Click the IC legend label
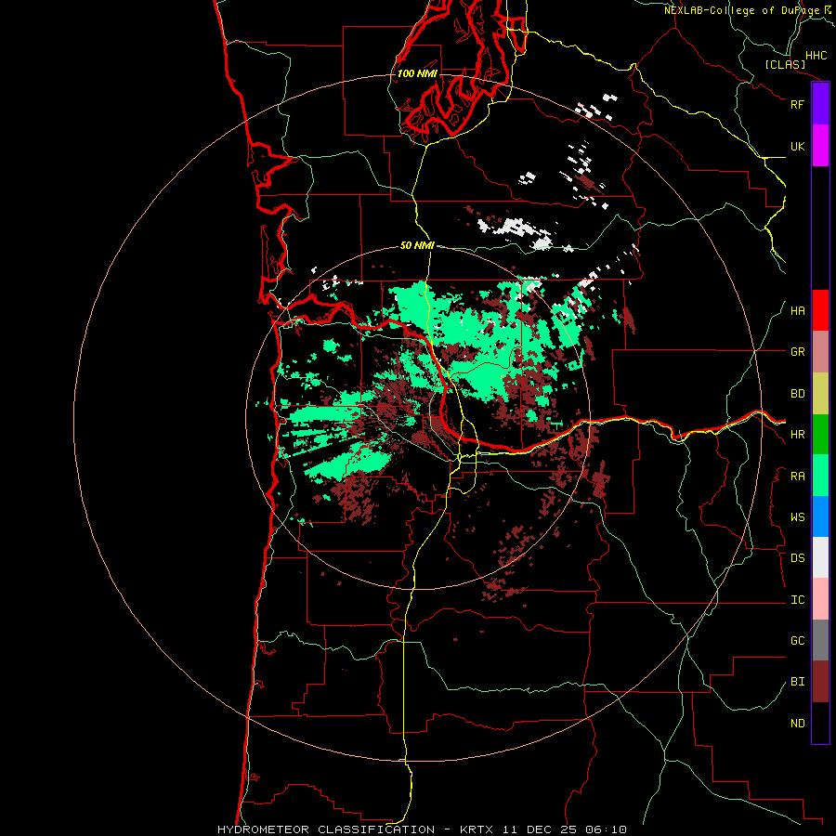 [x=797, y=600]
